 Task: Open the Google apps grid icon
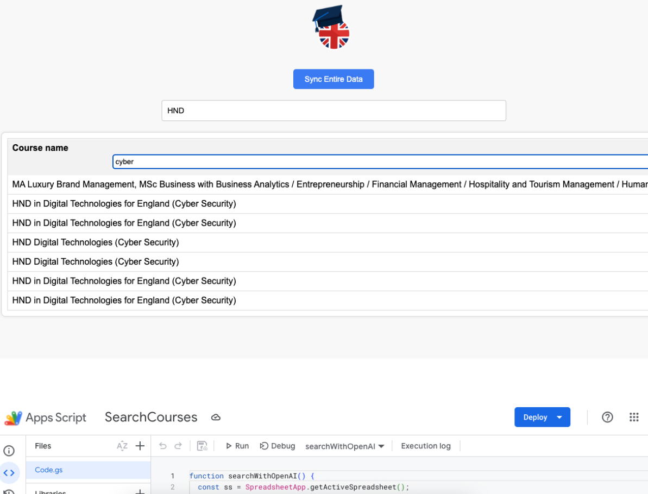click(634, 417)
